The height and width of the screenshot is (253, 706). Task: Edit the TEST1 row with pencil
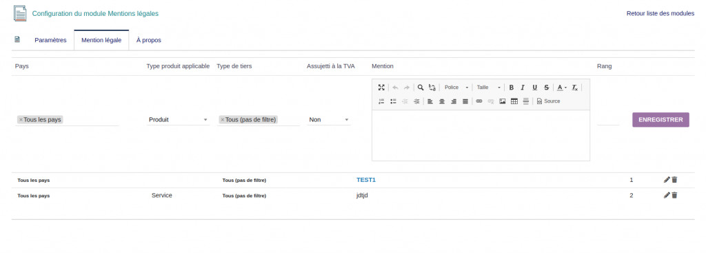667,180
